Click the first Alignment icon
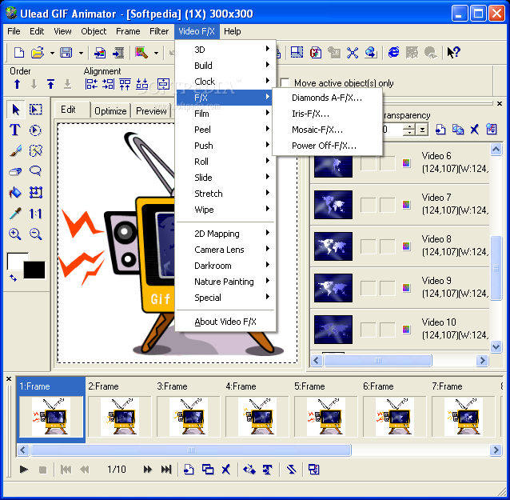 pos(91,84)
